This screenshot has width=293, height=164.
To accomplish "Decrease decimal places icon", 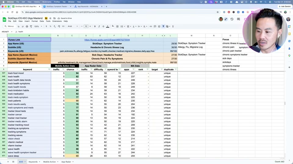I will point(55,26).
